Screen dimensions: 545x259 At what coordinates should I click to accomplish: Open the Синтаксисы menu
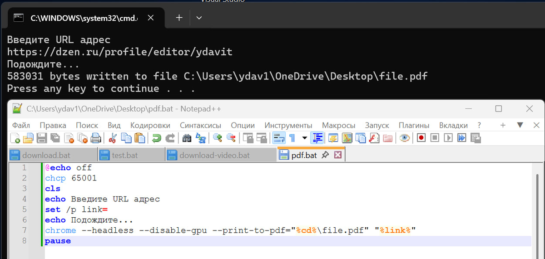click(201, 125)
